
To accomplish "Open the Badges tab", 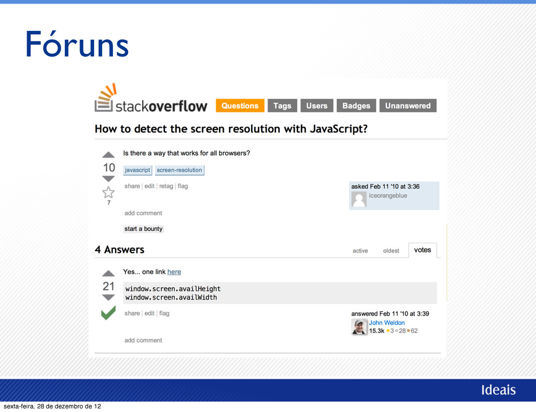I will [x=356, y=106].
